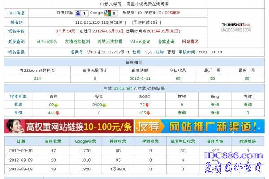The image size is (269, 179).
Task: Open the 高权重网站链接 banner ad
Action: pos(69,127)
